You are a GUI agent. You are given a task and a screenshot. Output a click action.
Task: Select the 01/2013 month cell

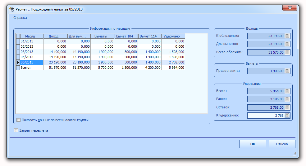(32, 41)
